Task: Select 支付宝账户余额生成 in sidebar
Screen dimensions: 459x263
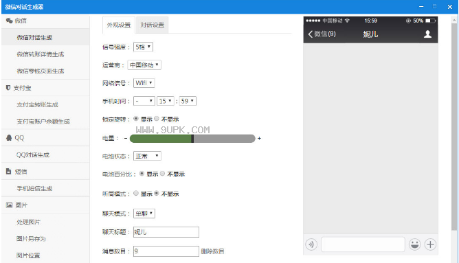Action: pos(45,121)
